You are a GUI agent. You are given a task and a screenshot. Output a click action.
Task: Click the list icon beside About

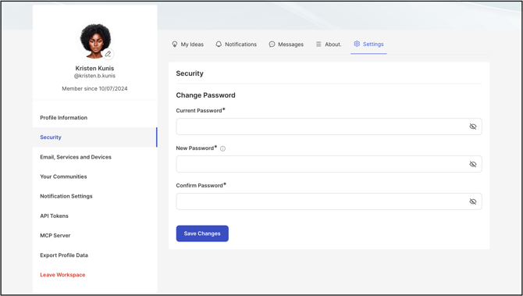(318, 44)
